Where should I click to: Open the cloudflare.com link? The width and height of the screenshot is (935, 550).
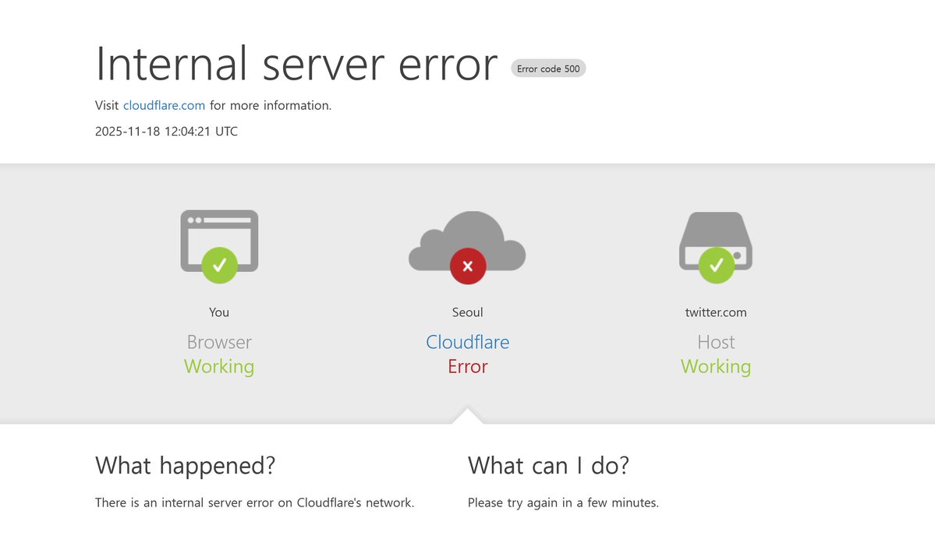click(164, 105)
